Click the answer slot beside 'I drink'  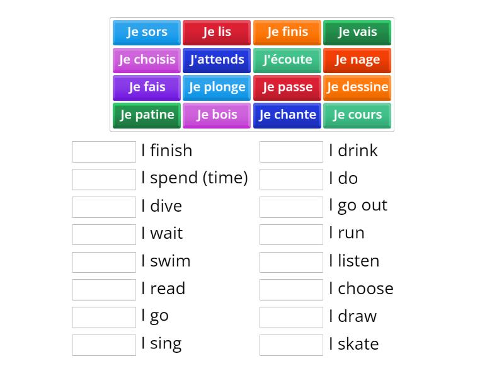pos(291,151)
